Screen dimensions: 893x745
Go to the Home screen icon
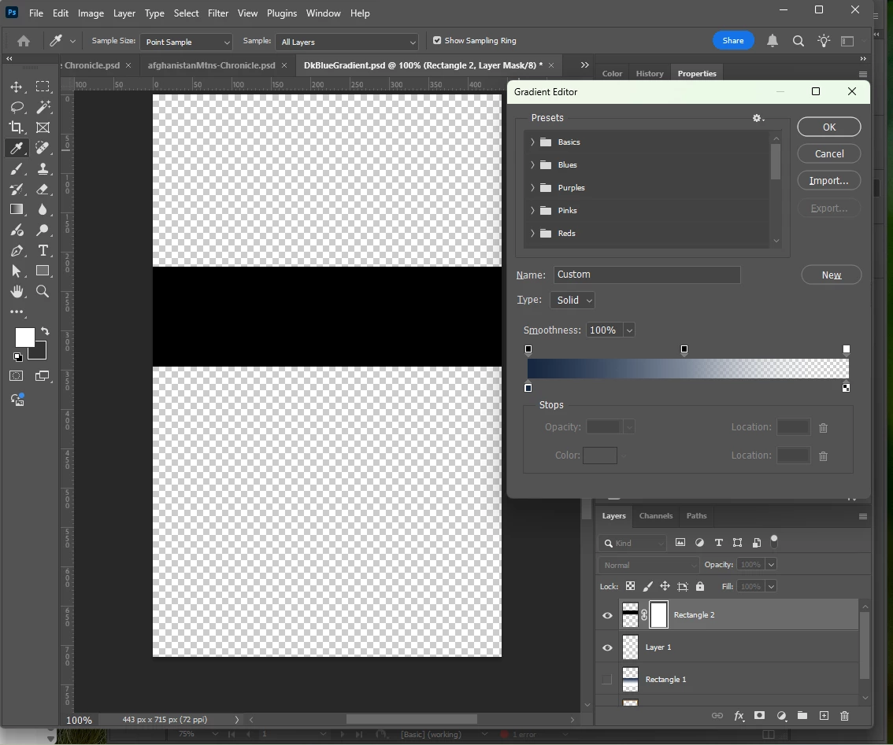tap(24, 41)
